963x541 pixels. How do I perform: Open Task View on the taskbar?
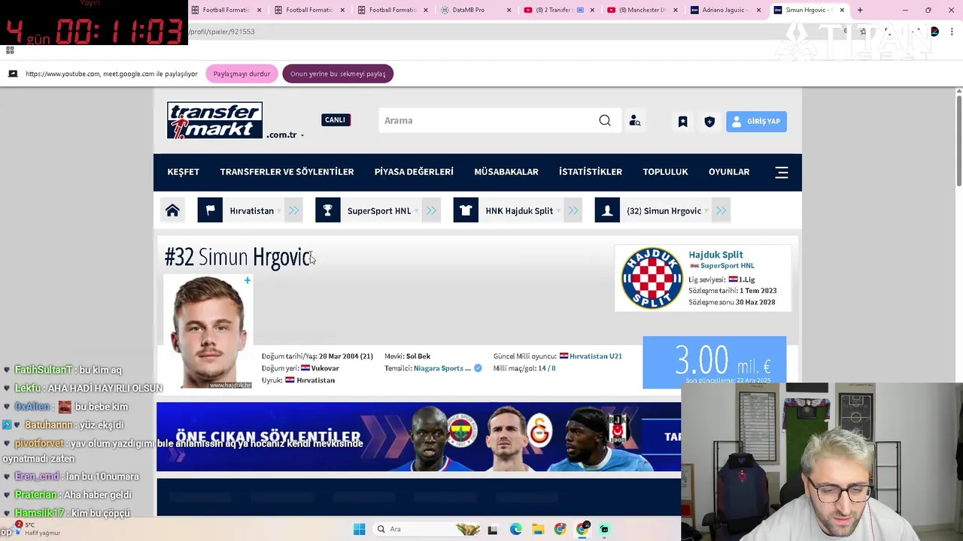pos(492,529)
